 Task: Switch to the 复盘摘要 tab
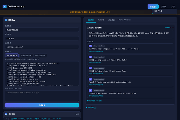click(91, 20)
